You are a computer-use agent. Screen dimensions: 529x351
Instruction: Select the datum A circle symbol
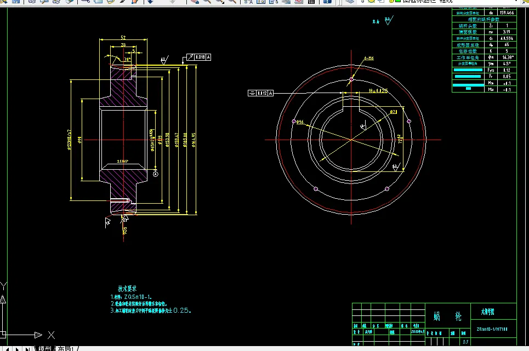click(x=156, y=174)
